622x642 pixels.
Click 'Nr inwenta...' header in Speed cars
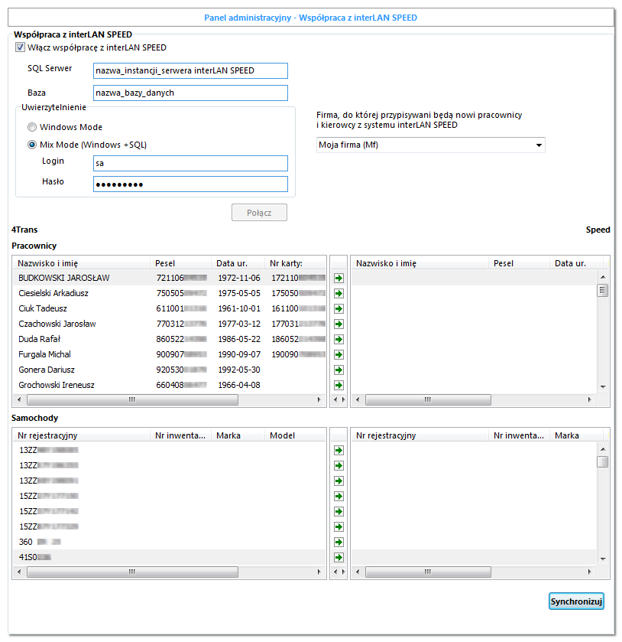coord(519,435)
